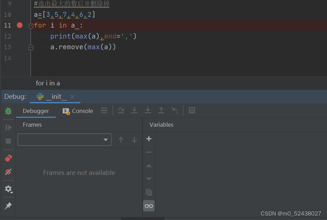Click the Step Into icon
Viewport: 327px width, 220px height.
point(134,110)
